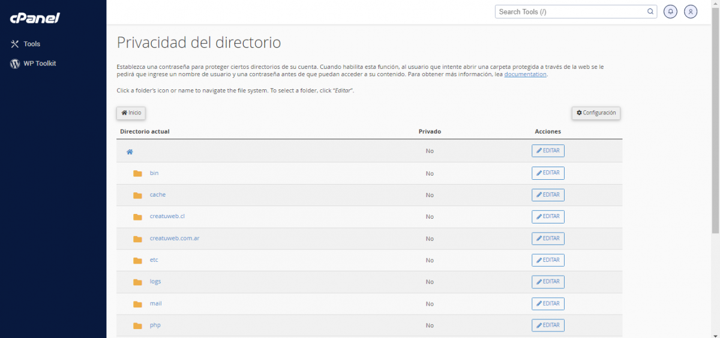This screenshot has width=720, height=338.
Task: Open the Configuración button
Action: pos(596,113)
